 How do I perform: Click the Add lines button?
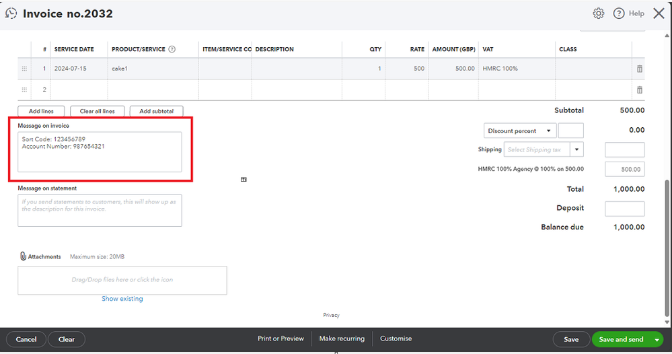click(41, 111)
